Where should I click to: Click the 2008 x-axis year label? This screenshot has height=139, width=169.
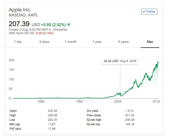(118, 102)
